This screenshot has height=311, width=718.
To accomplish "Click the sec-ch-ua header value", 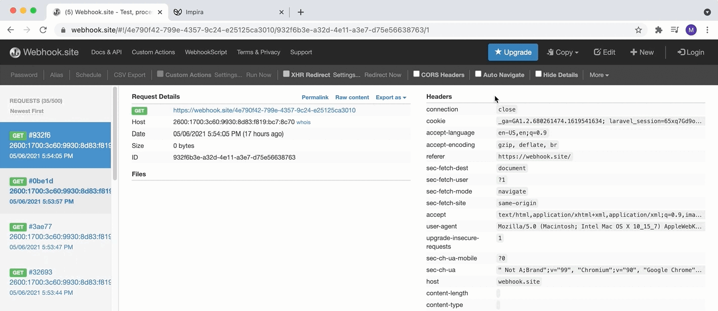I will coord(600,270).
